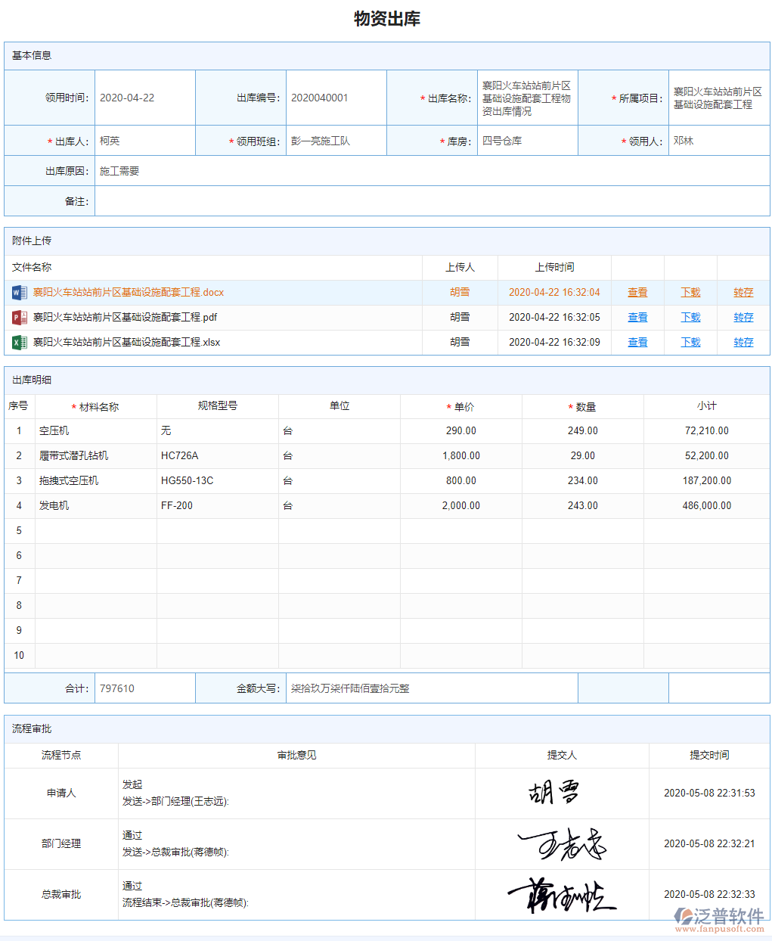
Task: Click 下载 on the pdf attachment row
Action: click(x=690, y=317)
